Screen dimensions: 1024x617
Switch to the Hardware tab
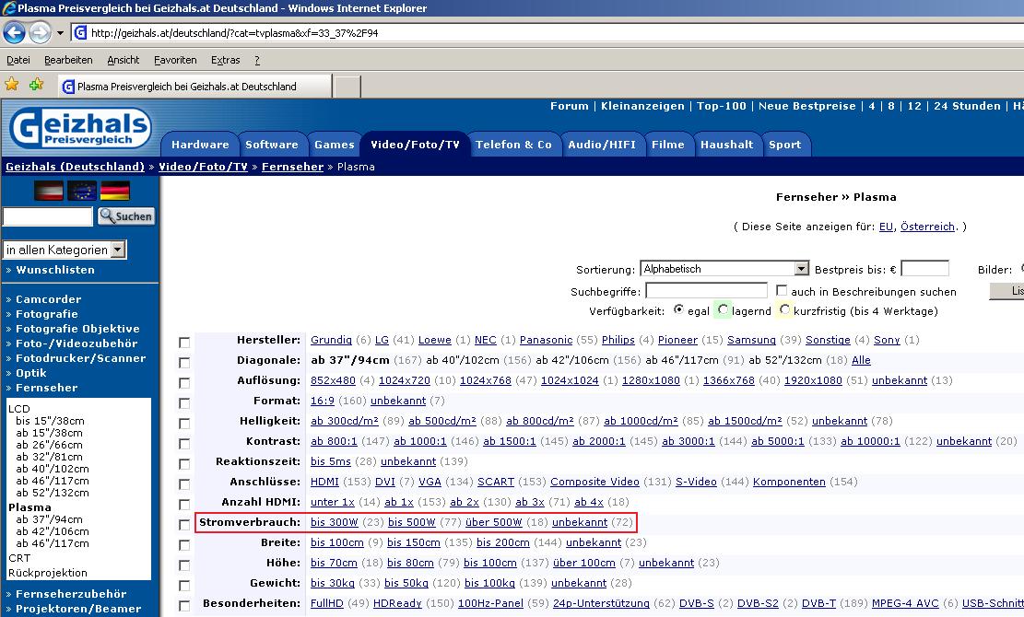[200, 145]
